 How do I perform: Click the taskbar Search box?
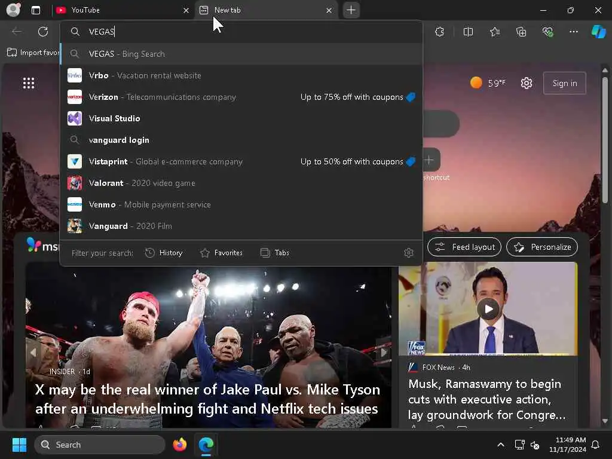pos(100,445)
